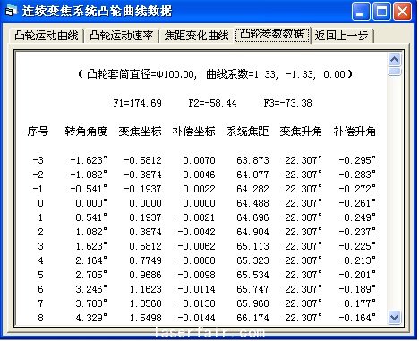Click compensation angle -0.261°
Viewport: 419px width, 341px height.
357,203
